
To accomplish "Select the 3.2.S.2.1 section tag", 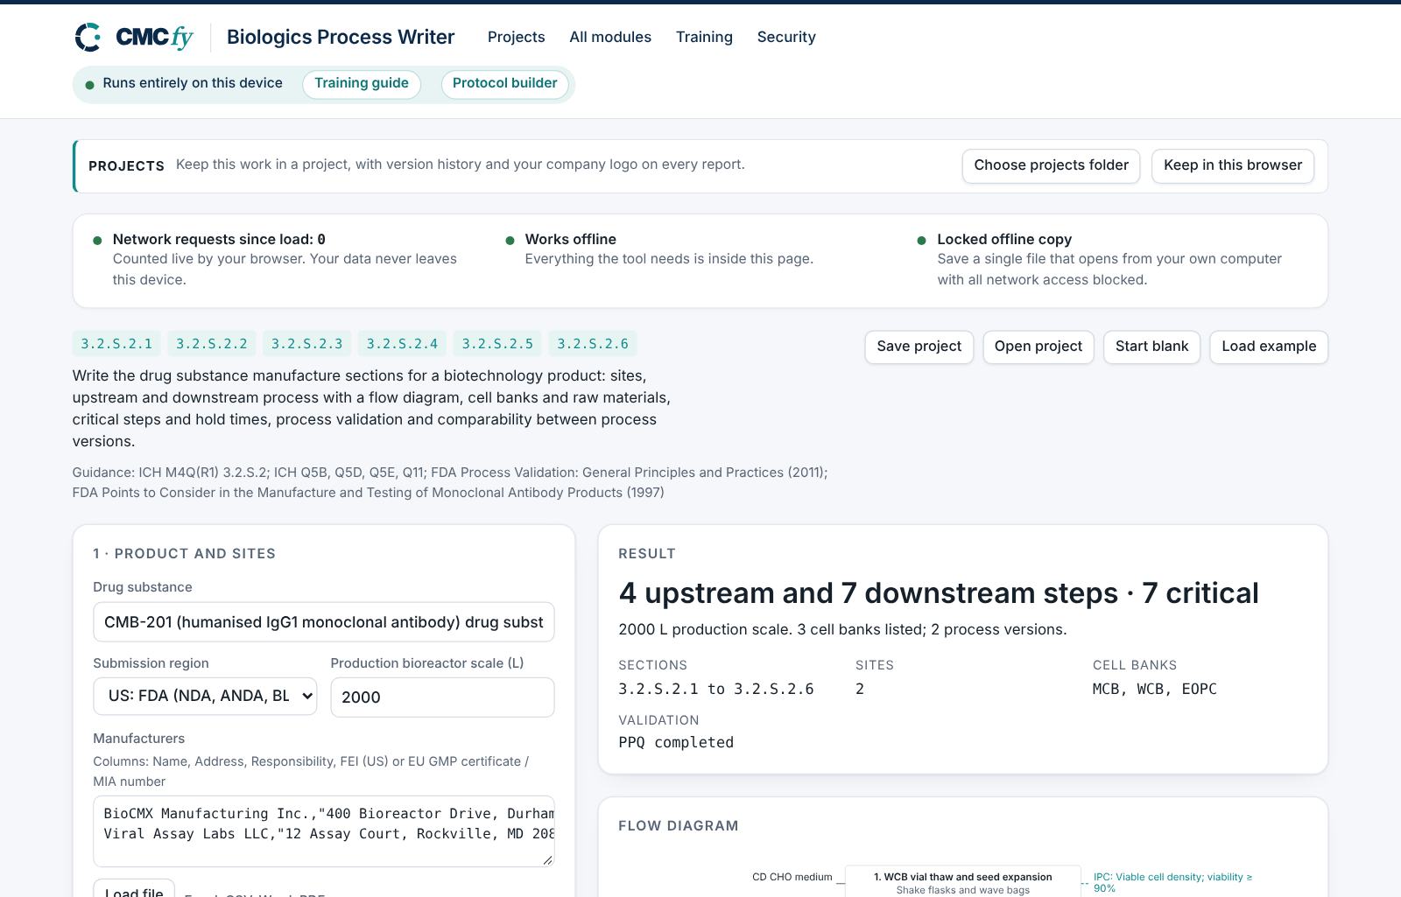I will (x=116, y=344).
